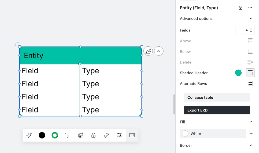The width and height of the screenshot is (259, 153).
Task: Click the insert row Below icon
Action: (250, 51)
